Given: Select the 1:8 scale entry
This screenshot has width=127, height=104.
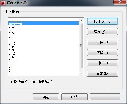Looking at the screenshot, I should pyautogui.click(x=43, y=37).
